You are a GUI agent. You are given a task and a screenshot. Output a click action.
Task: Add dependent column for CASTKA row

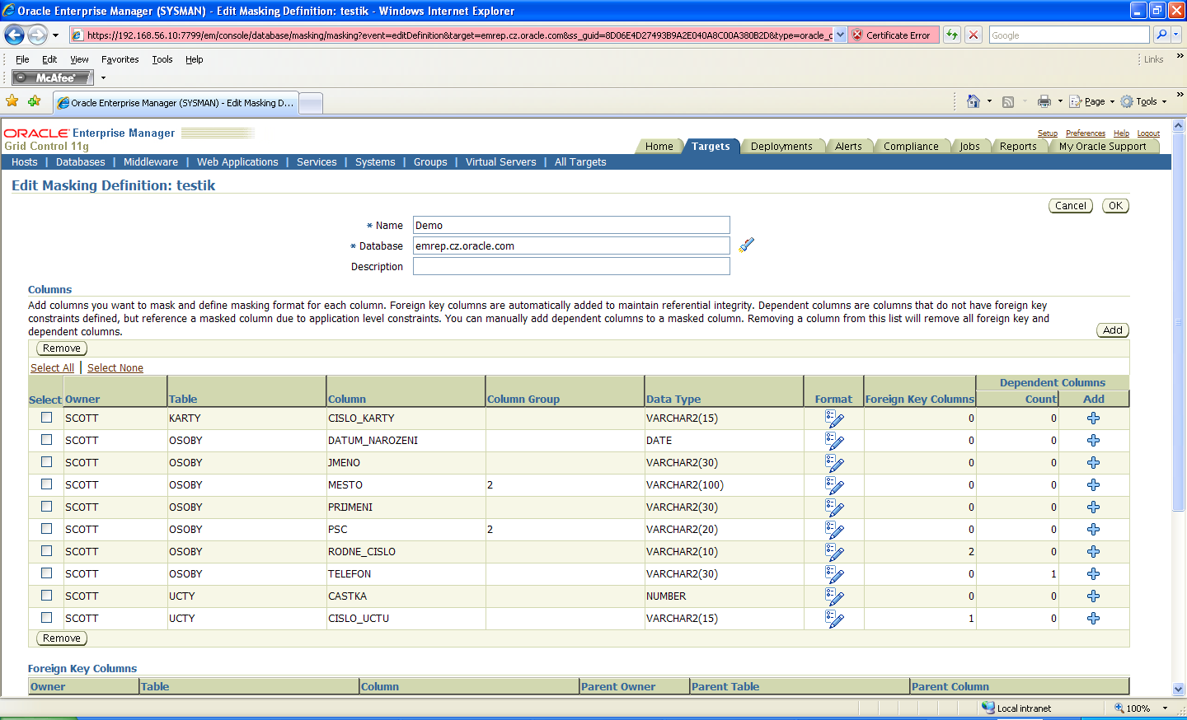pyautogui.click(x=1094, y=596)
